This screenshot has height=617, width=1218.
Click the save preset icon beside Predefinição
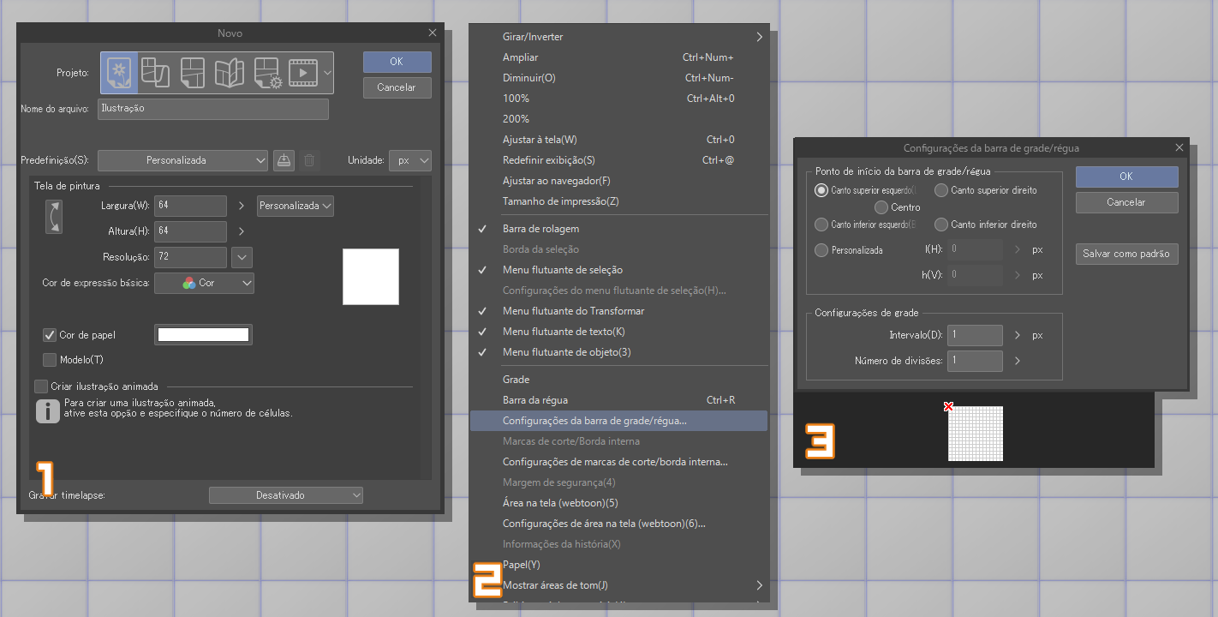[284, 160]
